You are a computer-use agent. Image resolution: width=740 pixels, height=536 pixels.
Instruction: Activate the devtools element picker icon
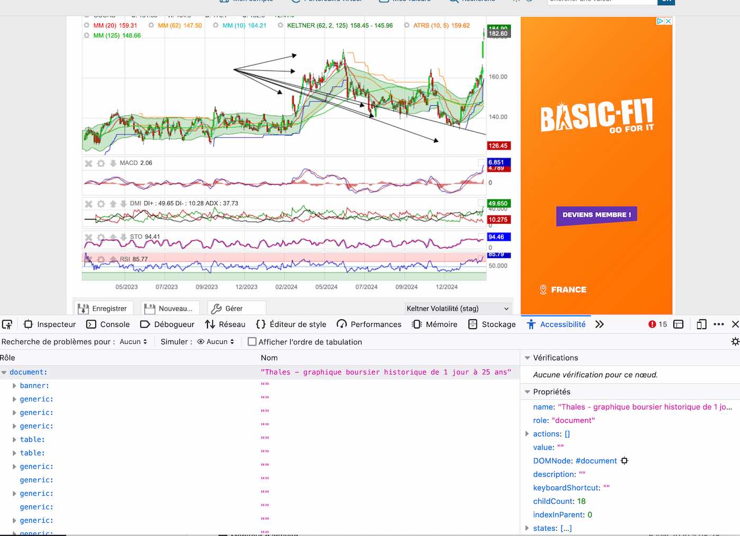click(7, 324)
